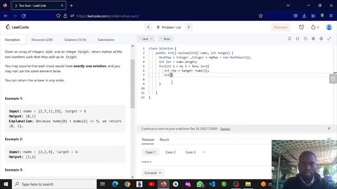Open Windows Start menu

(x=6, y=184)
